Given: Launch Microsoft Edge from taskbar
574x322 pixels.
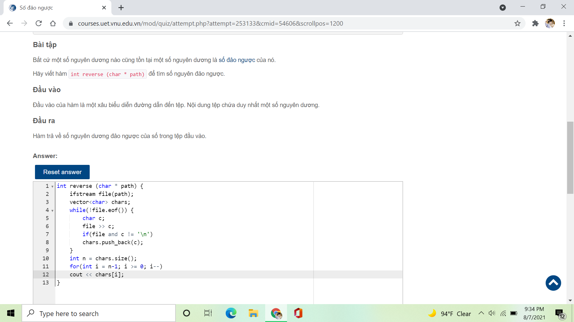Looking at the screenshot, I should tap(231, 313).
